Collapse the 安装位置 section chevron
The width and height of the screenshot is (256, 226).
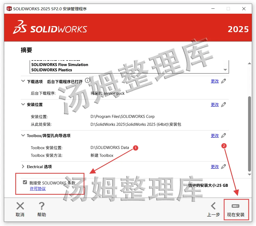pyautogui.click(x=23, y=104)
